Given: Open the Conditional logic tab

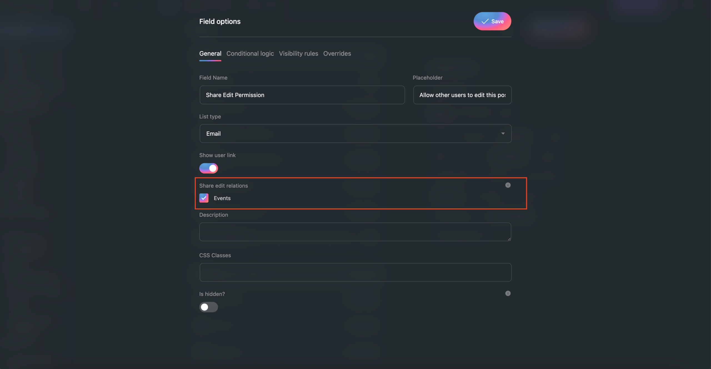Looking at the screenshot, I should [x=250, y=54].
